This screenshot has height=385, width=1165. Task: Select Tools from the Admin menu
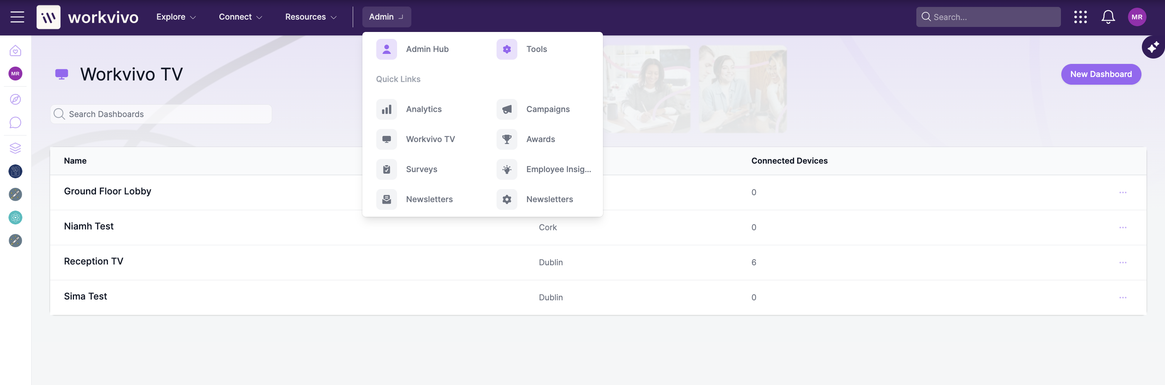pyautogui.click(x=536, y=49)
